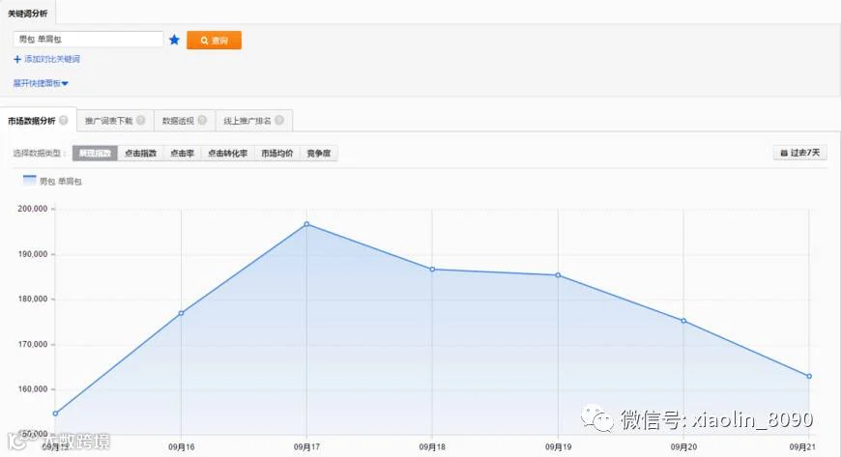
Task: Open the 过去7天 date range dropdown
Action: click(x=799, y=153)
